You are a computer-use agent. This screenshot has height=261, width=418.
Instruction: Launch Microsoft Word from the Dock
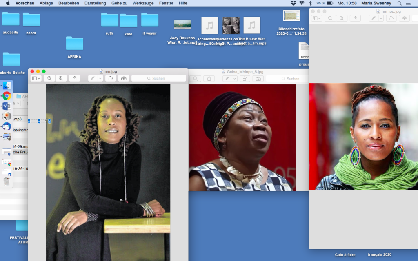coord(7,106)
